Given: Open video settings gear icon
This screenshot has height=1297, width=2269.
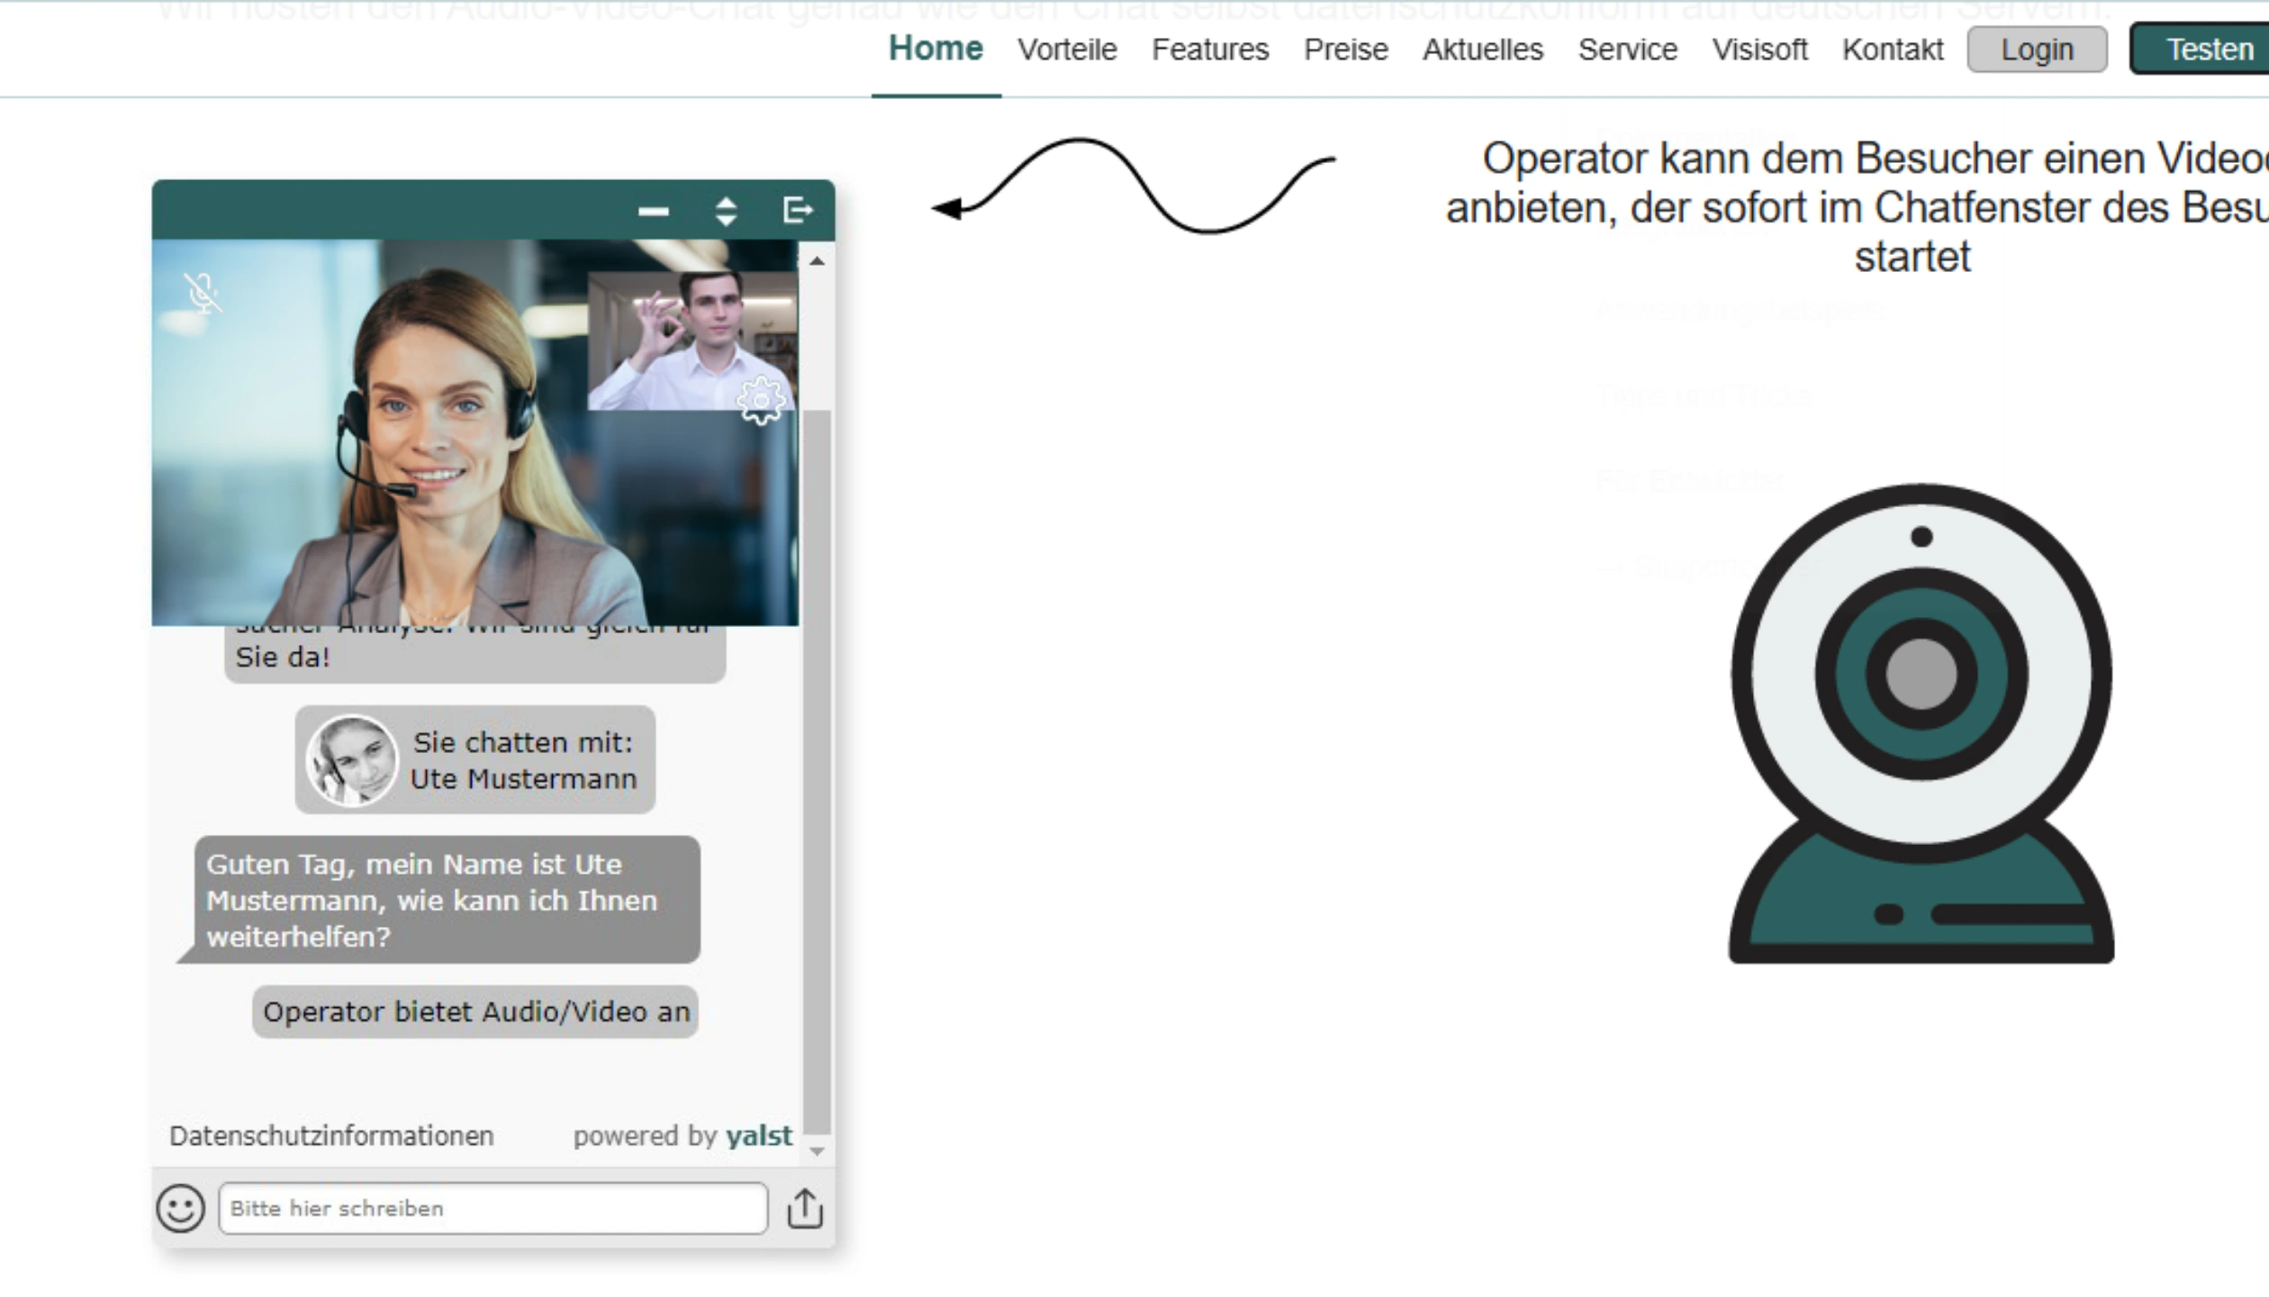Looking at the screenshot, I should 761,400.
